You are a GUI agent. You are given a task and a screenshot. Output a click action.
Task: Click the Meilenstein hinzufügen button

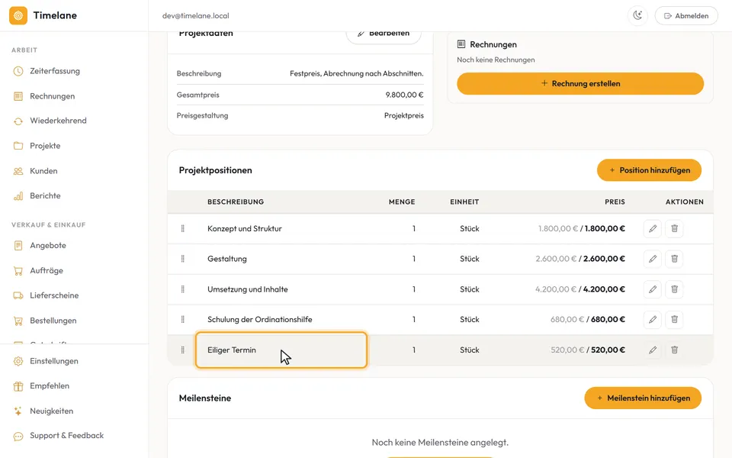coord(643,398)
